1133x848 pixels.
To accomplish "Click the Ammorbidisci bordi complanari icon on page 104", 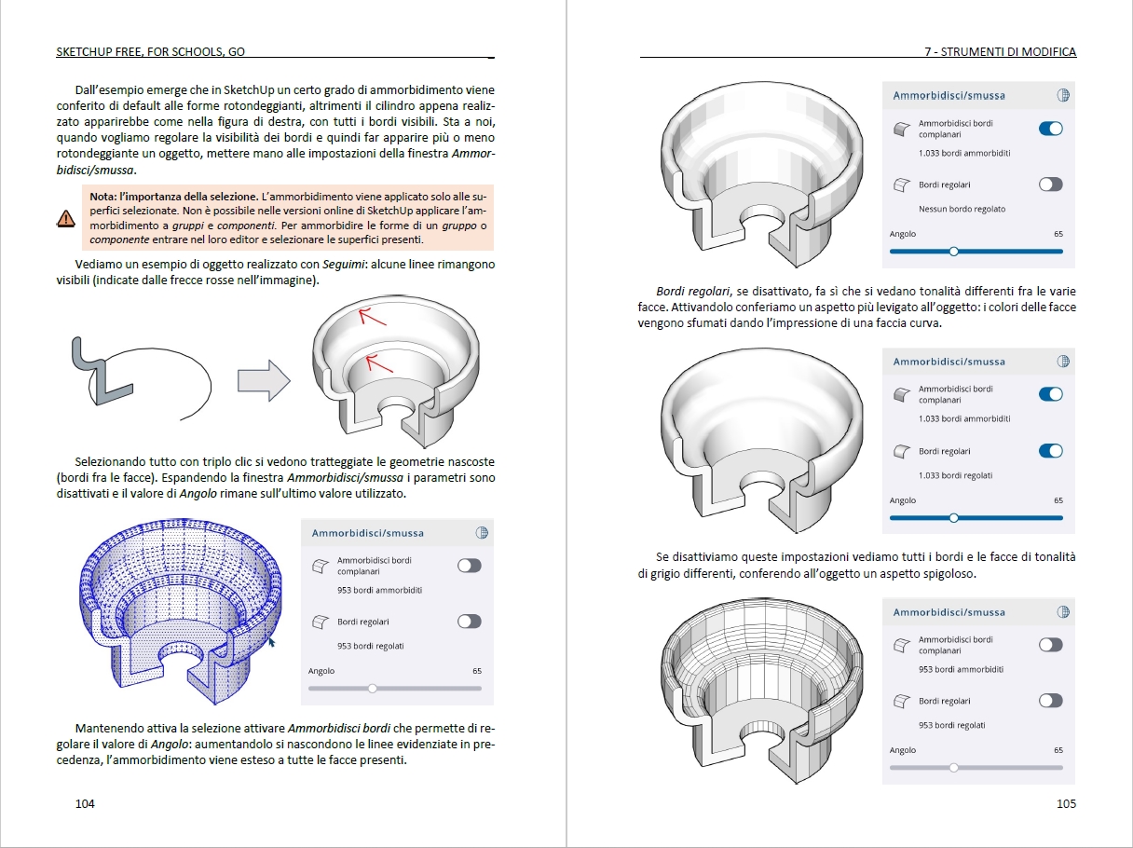I will [x=320, y=566].
